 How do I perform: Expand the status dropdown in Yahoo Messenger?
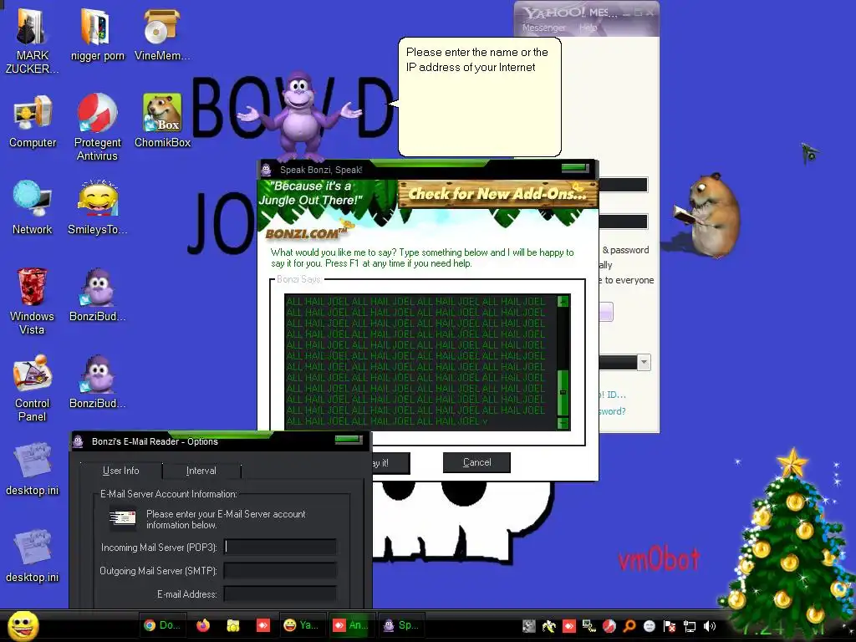click(645, 362)
